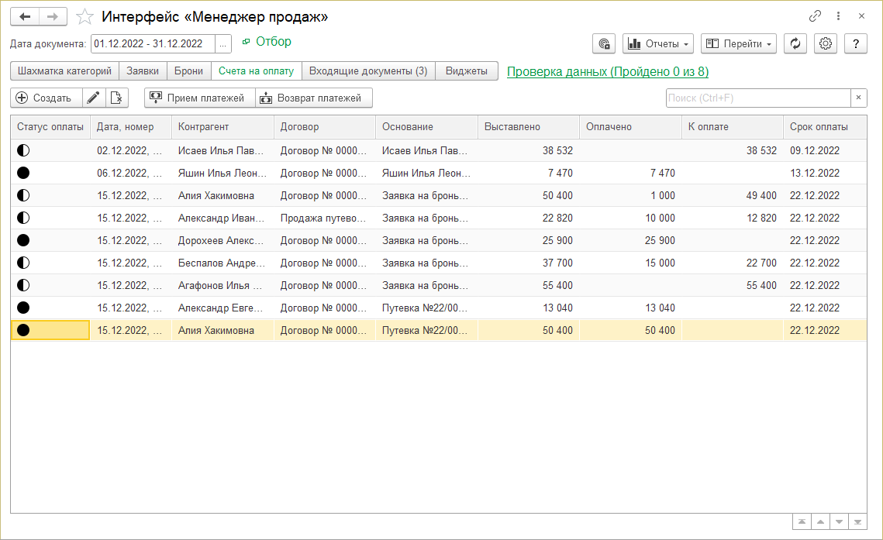Click in the Поиск search field

click(x=757, y=98)
